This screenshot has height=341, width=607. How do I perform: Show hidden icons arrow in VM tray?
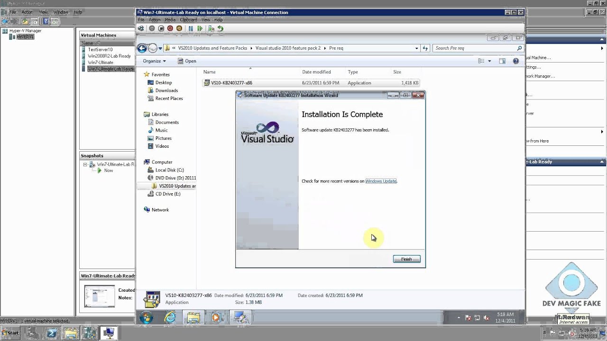[x=459, y=318]
